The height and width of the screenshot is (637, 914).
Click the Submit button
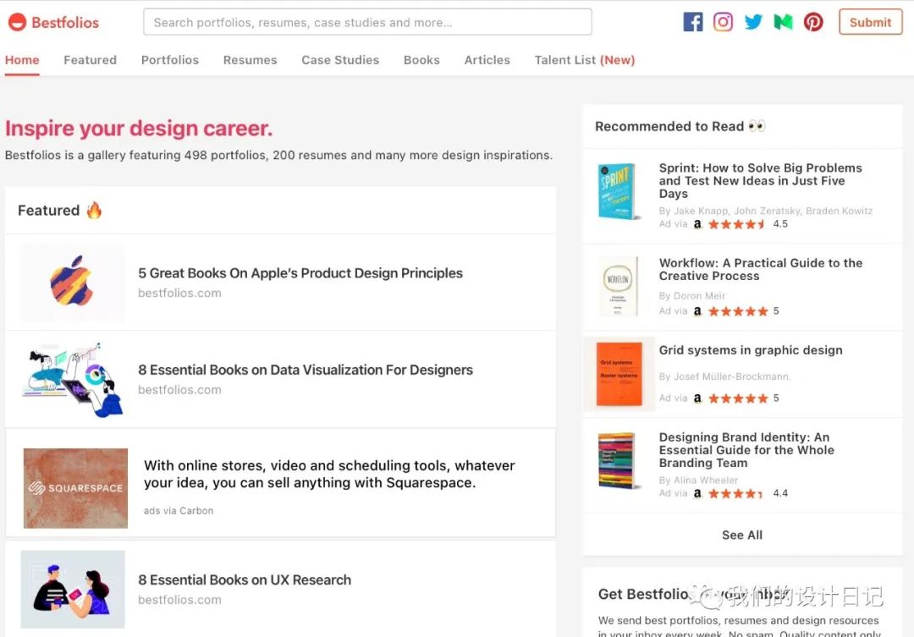pyautogui.click(x=870, y=22)
